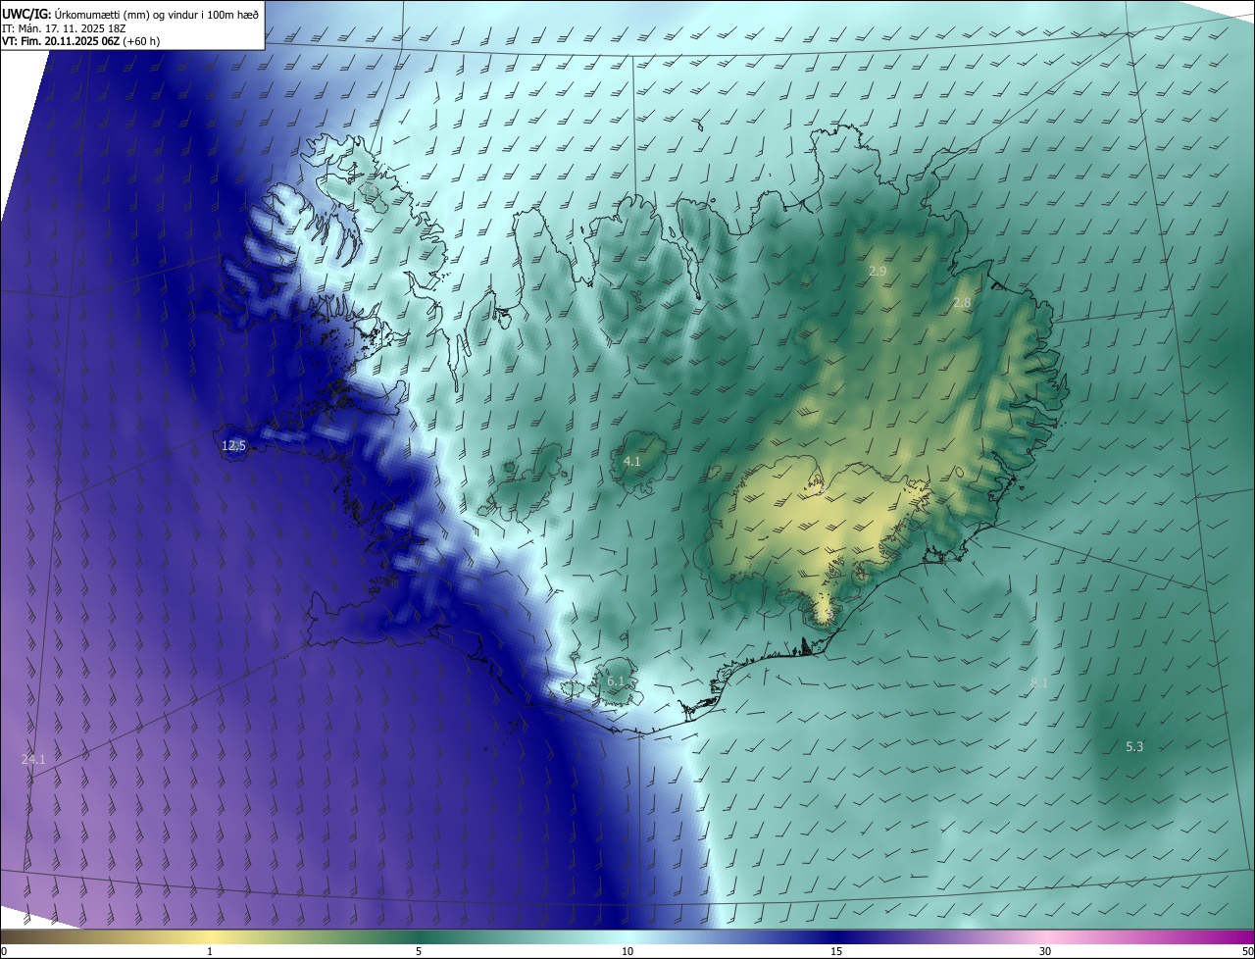The width and height of the screenshot is (1255, 959).
Task: Click the 5 tick on the color scale
Action: [419, 951]
